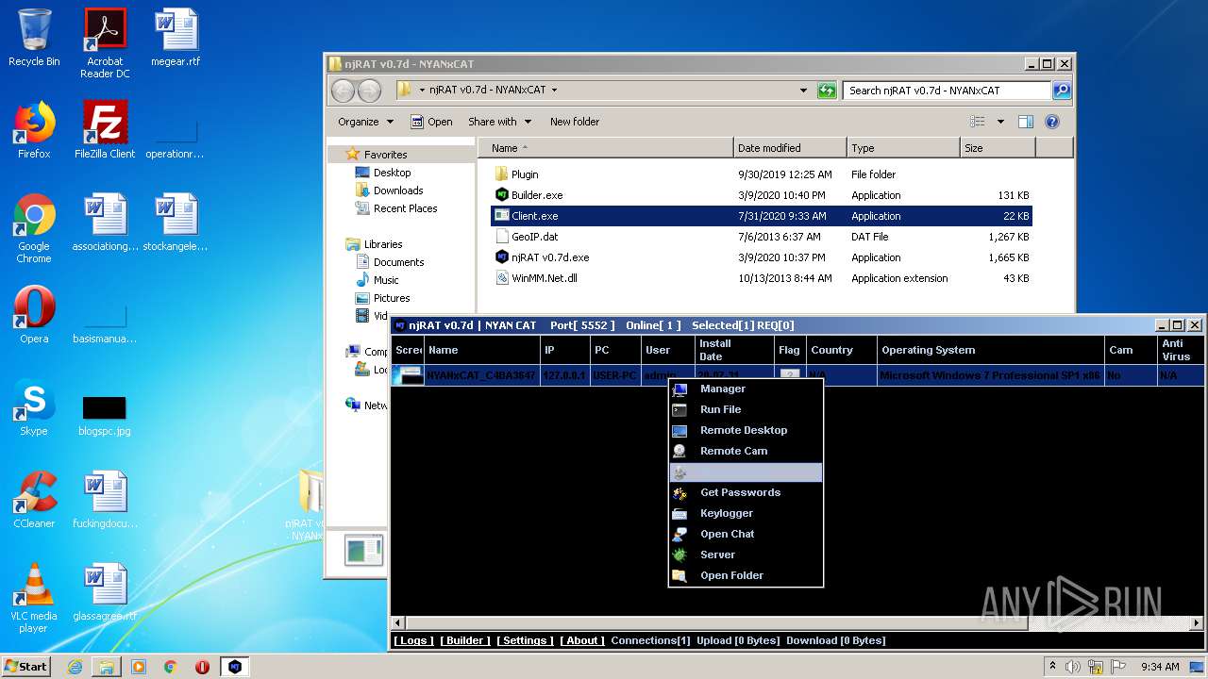1208x679 pixels.
Task: Toggle the Explorer preview pane icon
Action: 1026,122
